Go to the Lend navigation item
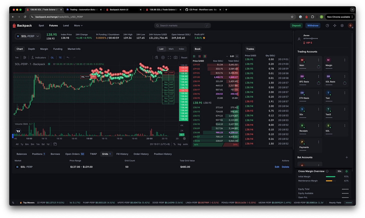This screenshot has width=365, height=218. click(66, 26)
